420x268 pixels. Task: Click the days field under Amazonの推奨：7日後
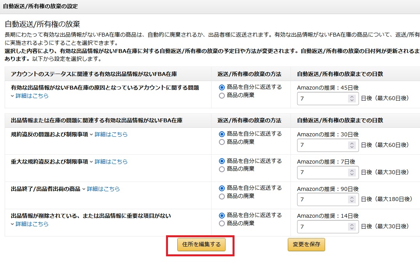pos(327,172)
